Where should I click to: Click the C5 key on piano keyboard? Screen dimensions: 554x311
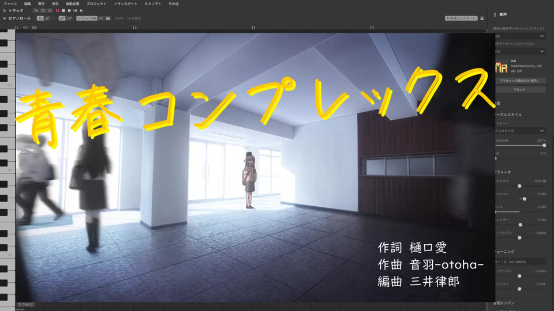[x=8, y=85]
